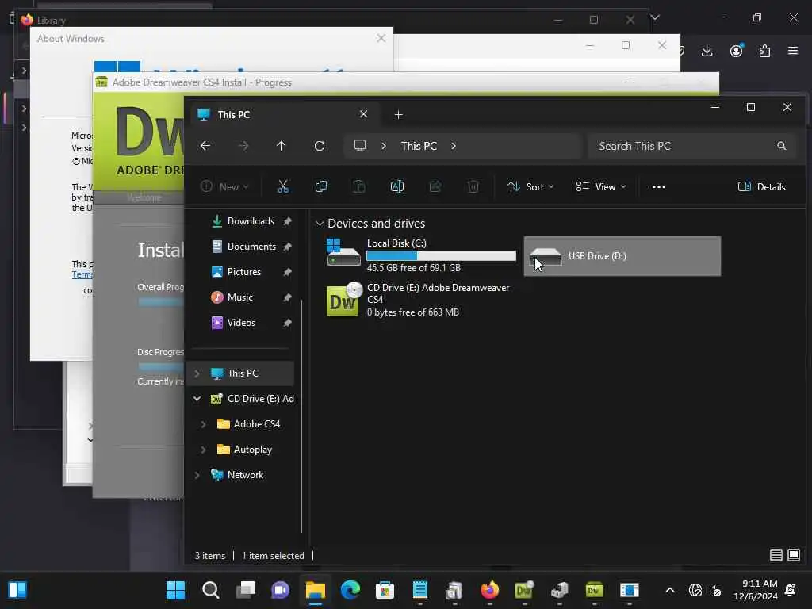The width and height of the screenshot is (812, 609).
Task: Open Firefox extensions puzzle icon
Action: tap(764, 51)
